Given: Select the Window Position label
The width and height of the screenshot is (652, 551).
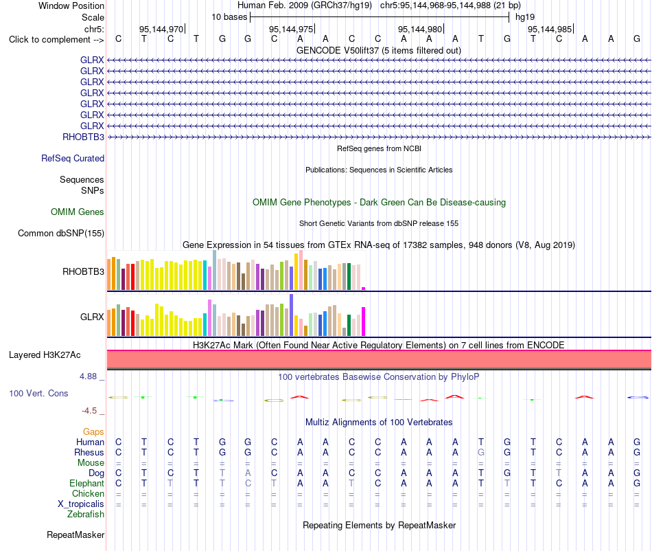Looking at the screenshot, I should tap(71, 5).
